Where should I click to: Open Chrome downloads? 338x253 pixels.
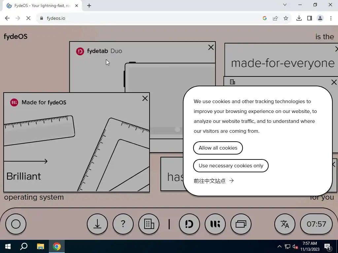pos(299,18)
